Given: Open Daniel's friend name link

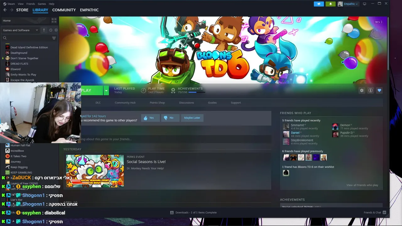Looking at the screenshot, I should click(295, 133).
